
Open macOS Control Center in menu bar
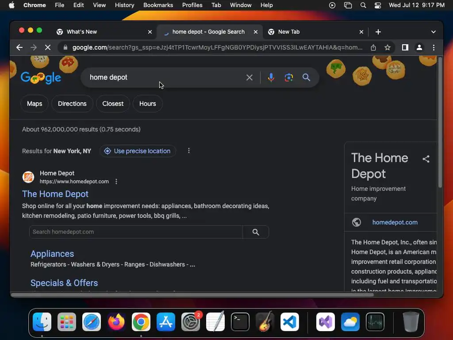pos(378,5)
